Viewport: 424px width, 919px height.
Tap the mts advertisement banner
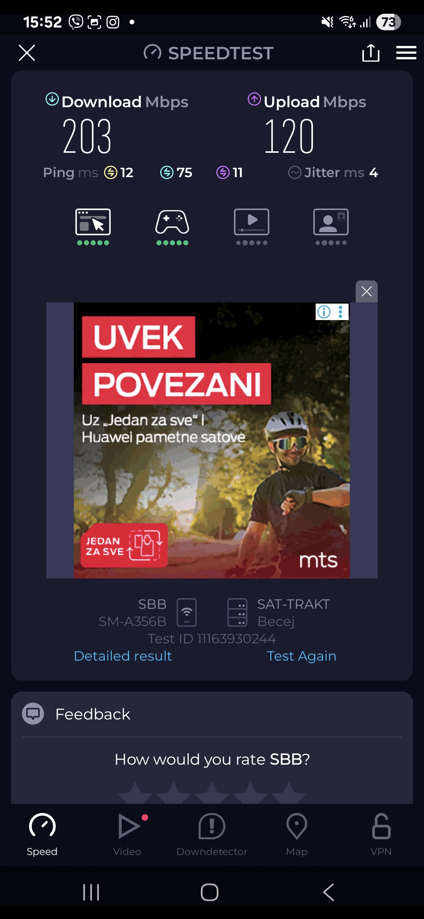click(212, 440)
